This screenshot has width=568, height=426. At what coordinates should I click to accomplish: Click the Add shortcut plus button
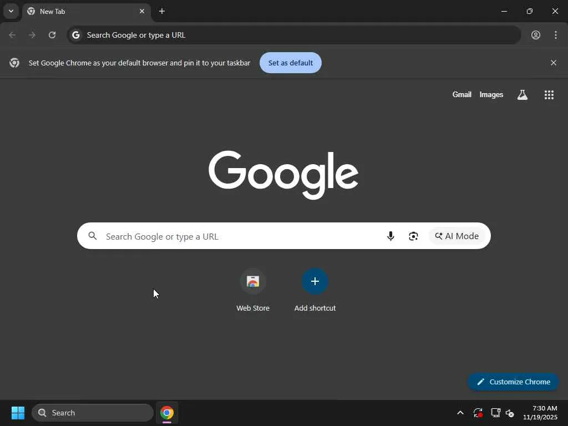click(315, 281)
